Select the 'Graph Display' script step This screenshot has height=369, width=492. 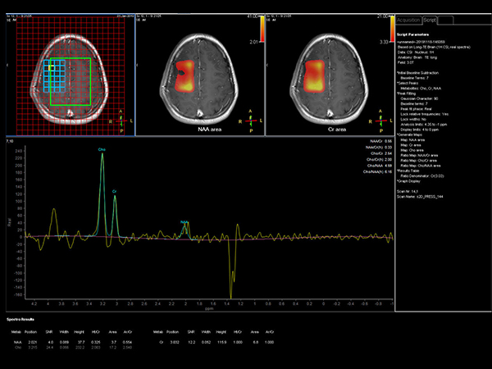tap(408, 181)
